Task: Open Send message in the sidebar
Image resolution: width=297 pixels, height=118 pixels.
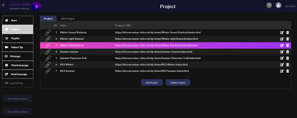Action: click(17, 74)
